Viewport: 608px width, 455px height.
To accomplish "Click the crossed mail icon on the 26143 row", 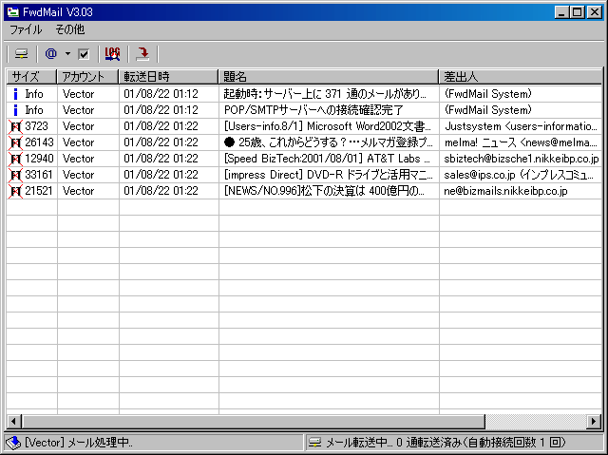I will [x=15, y=142].
